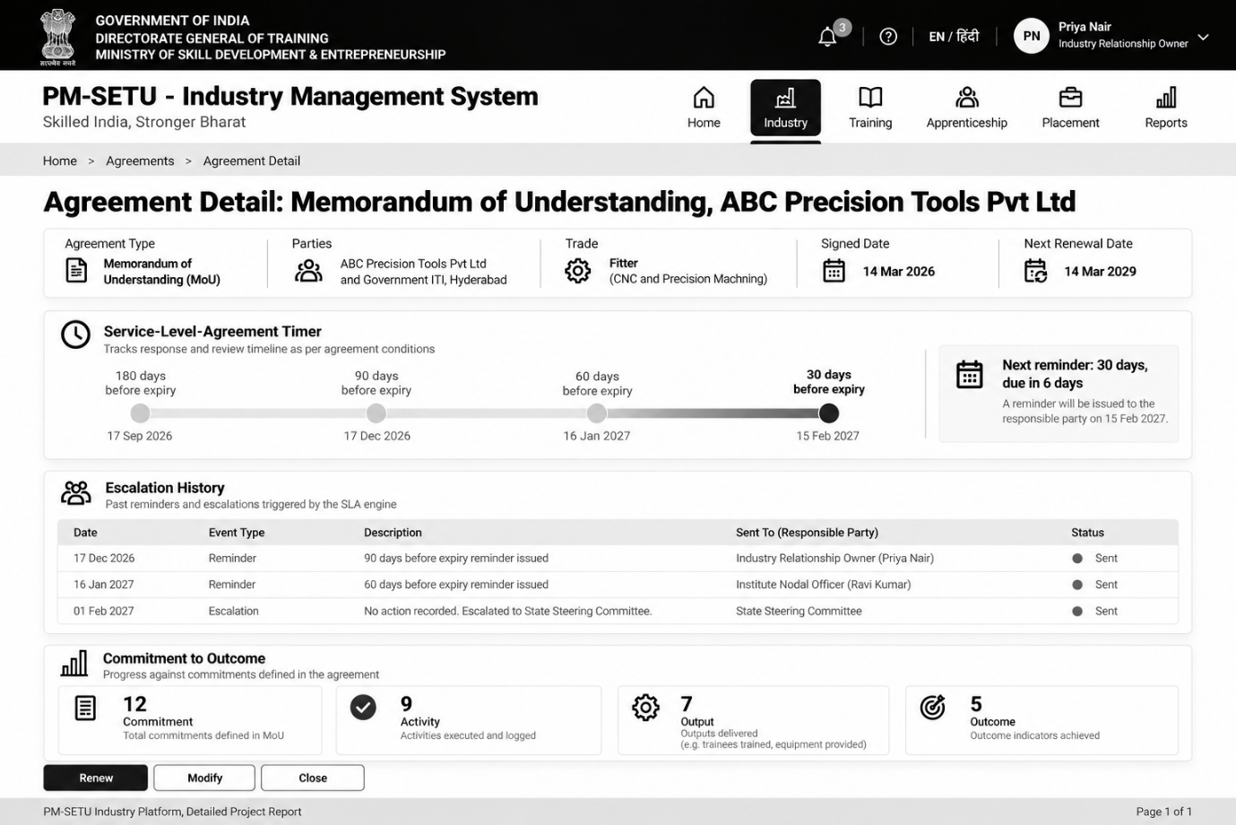The image size is (1236, 825).
Task: Go to the Apprenticeship tab
Action: (x=966, y=109)
